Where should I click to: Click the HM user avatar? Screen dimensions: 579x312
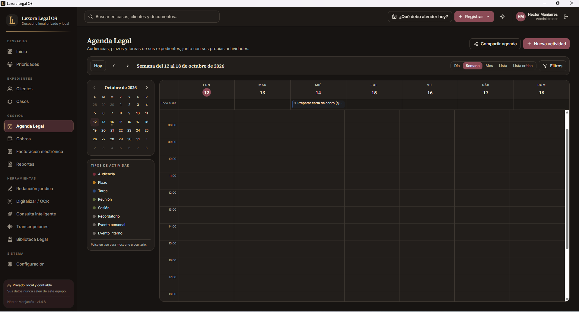pyautogui.click(x=521, y=17)
